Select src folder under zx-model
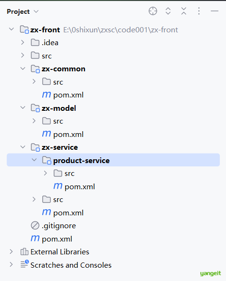226x281 pixels. [x=58, y=121]
